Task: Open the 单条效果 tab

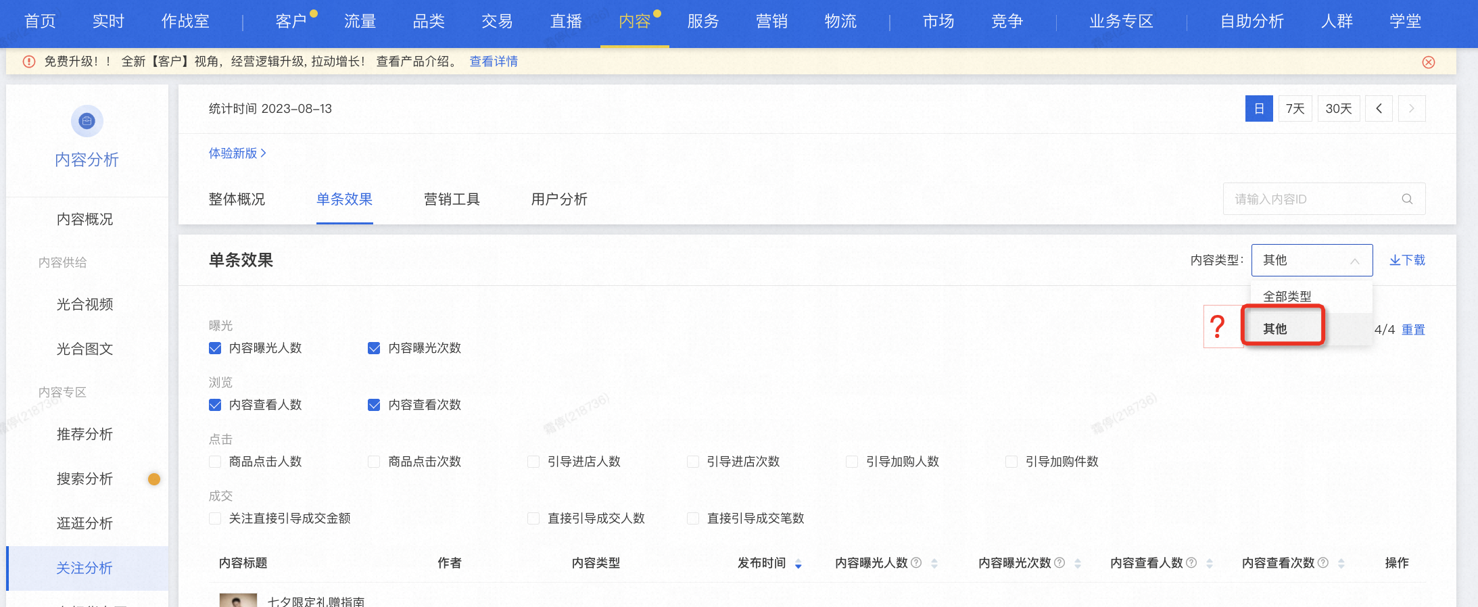Action: point(344,199)
